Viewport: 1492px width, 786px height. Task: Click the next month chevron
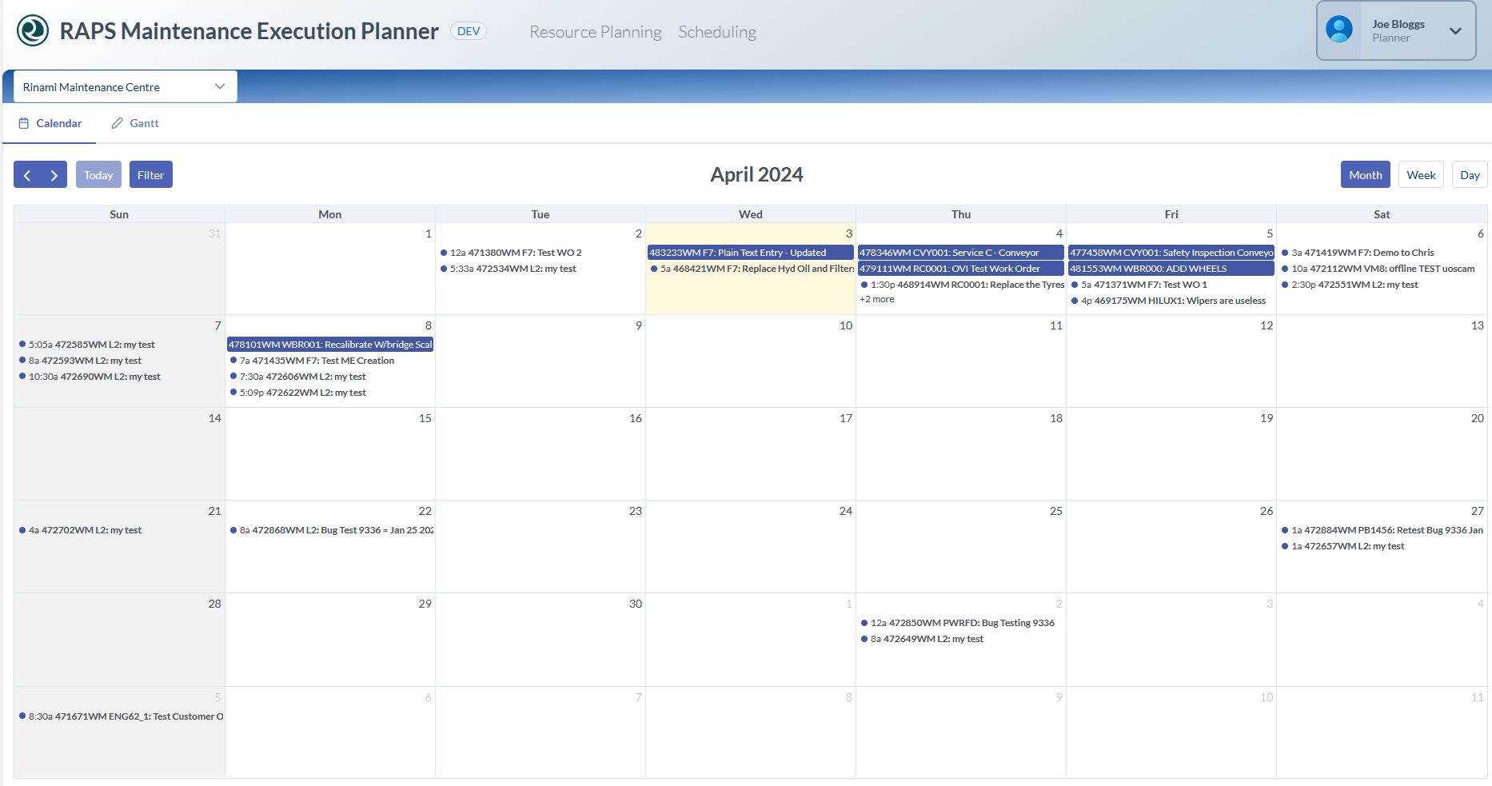coord(53,174)
